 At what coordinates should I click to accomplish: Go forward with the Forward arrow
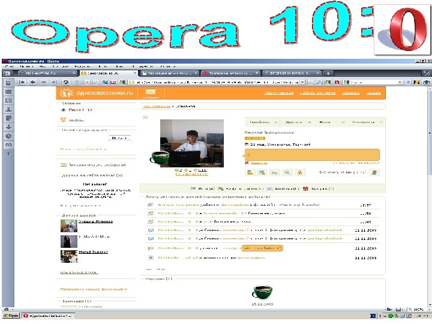44,82
